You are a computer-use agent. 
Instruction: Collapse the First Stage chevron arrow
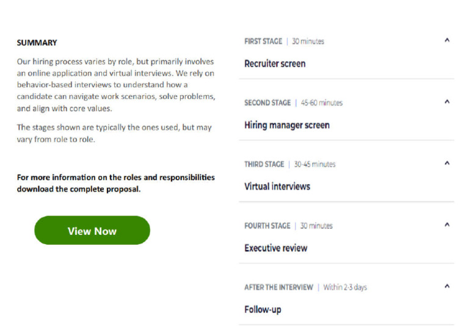447,40
